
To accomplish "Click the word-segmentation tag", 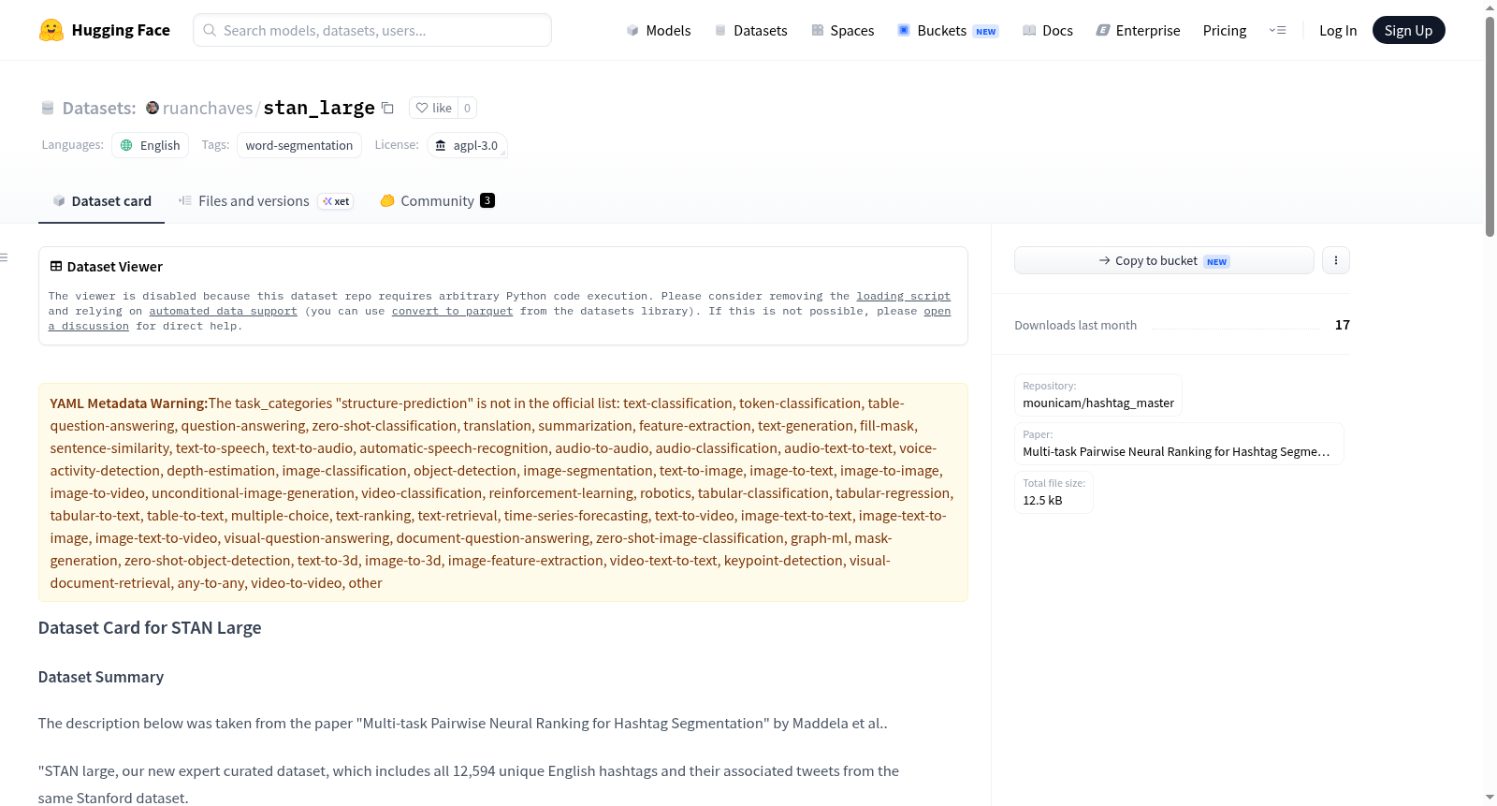I will tap(299, 145).
